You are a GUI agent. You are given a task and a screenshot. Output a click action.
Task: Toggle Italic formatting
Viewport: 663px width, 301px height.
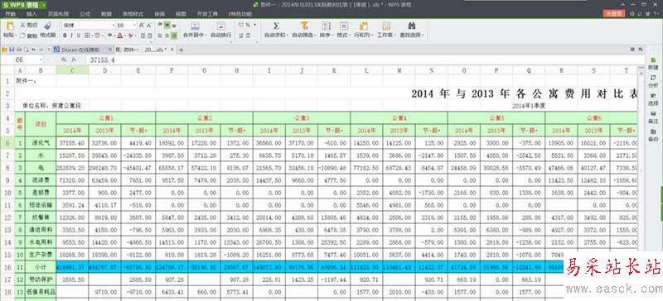click(72, 36)
